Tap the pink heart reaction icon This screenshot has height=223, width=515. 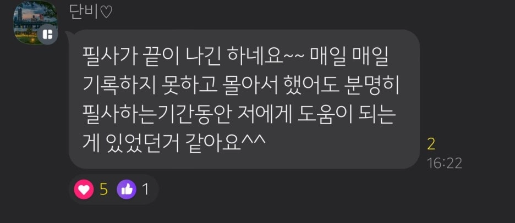(84, 189)
